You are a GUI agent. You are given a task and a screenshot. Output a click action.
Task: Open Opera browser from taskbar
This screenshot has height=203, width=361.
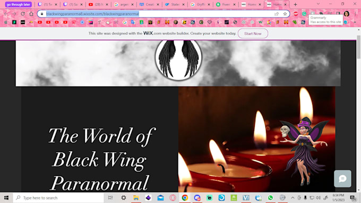(x=173, y=198)
